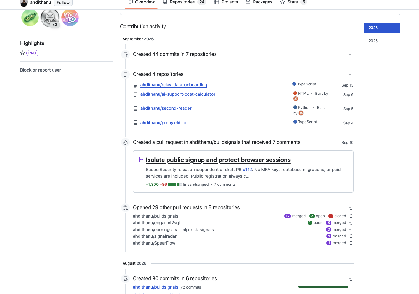Click the September 2026 month heading
This screenshot has height=294, width=419.
click(138, 39)
